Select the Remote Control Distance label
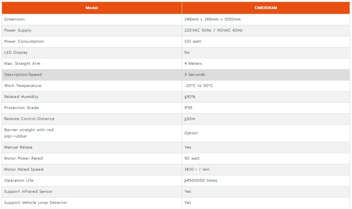 (x=29, y=119)
